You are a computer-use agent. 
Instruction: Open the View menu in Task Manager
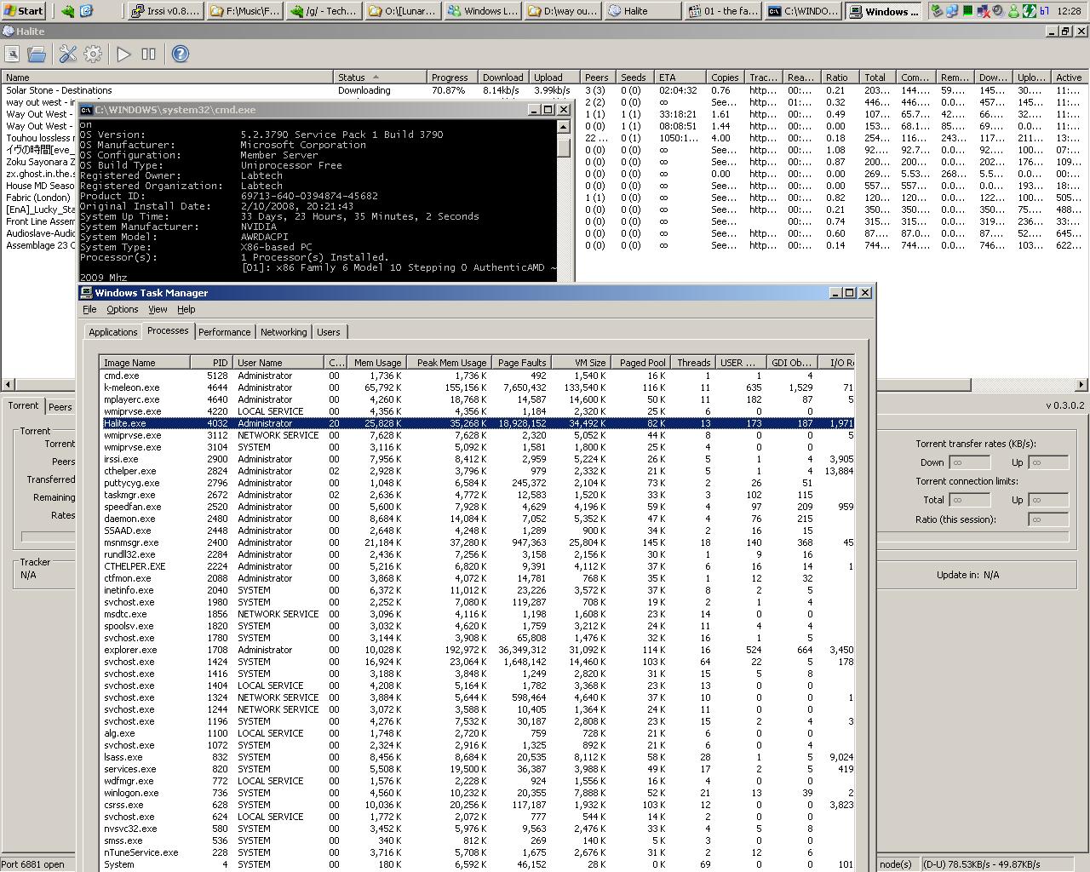point(158,309)
